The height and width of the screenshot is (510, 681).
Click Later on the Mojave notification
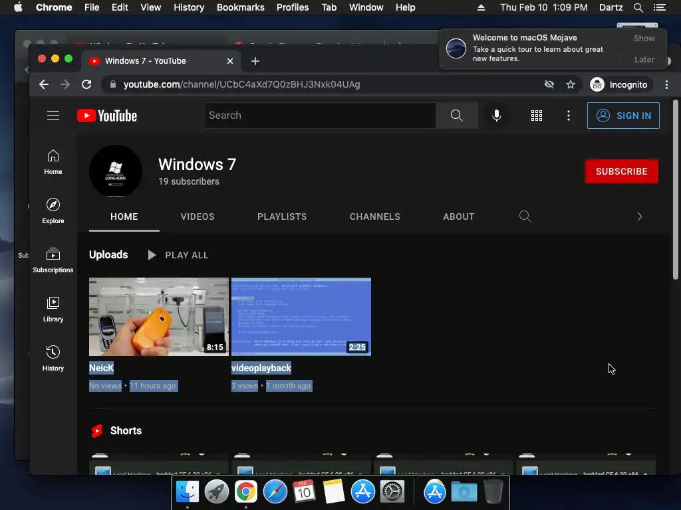click(644, 59)
